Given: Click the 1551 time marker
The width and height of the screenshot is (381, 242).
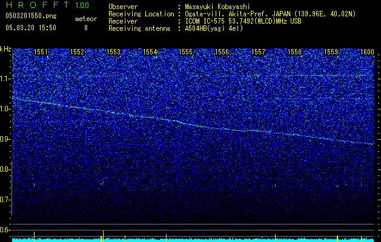Looking at the screenshot, I should pos(41,51).
